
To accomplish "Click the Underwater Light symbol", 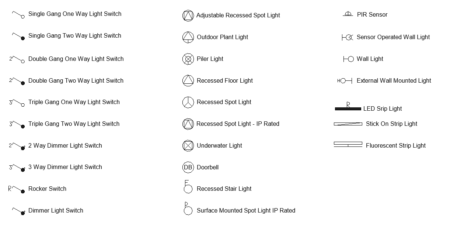I will (188, 146).
